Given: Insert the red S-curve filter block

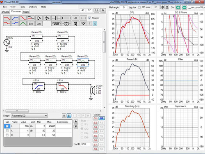Looking at the screenshot, I should coord(23,18).
